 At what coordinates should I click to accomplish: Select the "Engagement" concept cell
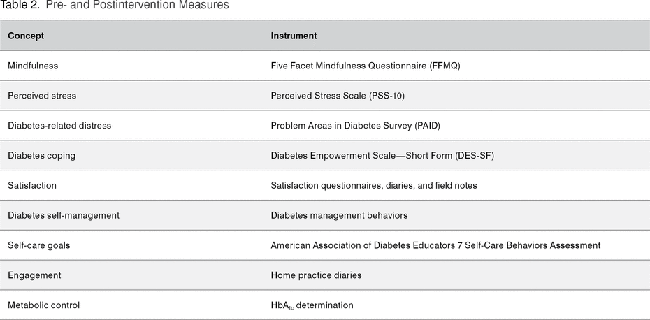(34, 276)
